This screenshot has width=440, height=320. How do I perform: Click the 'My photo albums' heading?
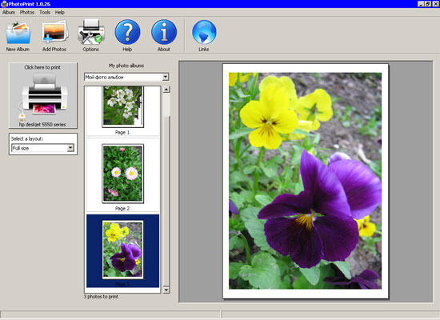[126, 66]
